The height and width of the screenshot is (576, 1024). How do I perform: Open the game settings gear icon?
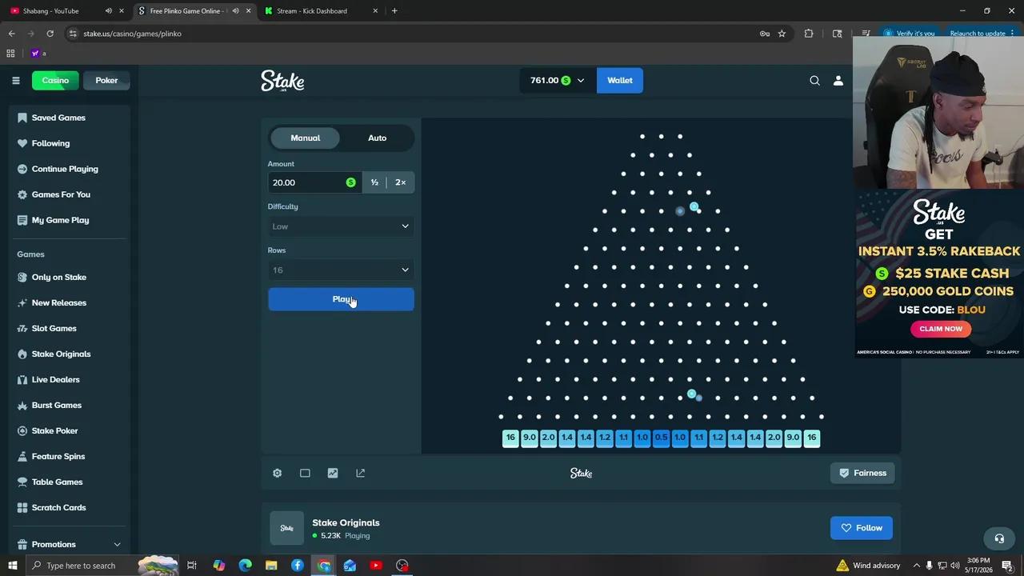(277, 473)
